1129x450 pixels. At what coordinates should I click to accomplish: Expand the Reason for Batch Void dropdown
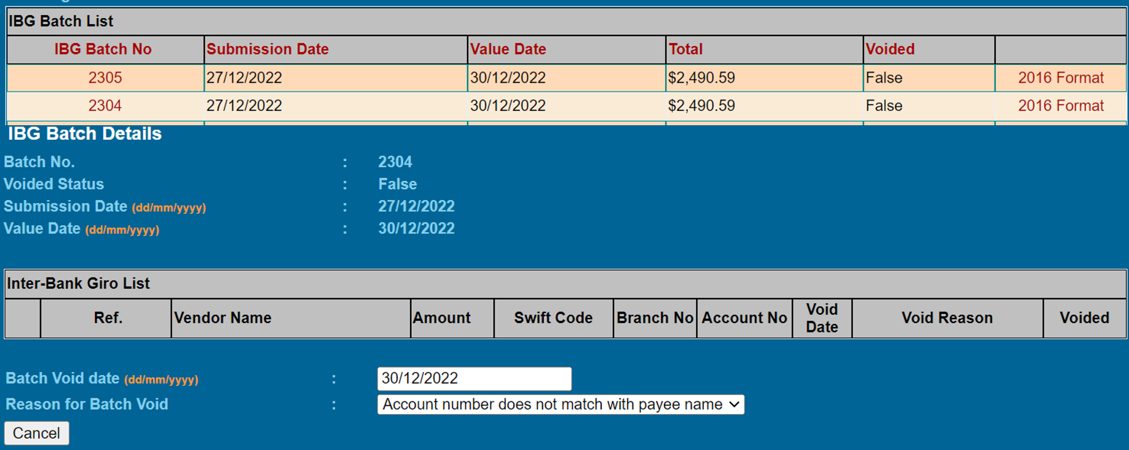click(x=560, y=404)
